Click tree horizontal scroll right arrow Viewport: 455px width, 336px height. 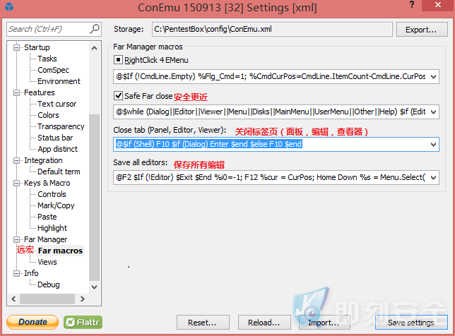[x=83, y=299]
